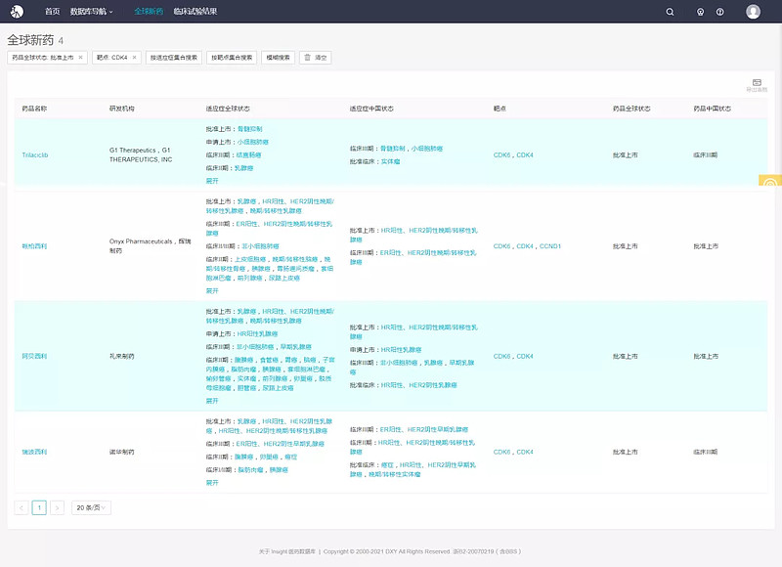Open the user avatar menu
This screenshot has width=782, height=567.
coord(753,12)
